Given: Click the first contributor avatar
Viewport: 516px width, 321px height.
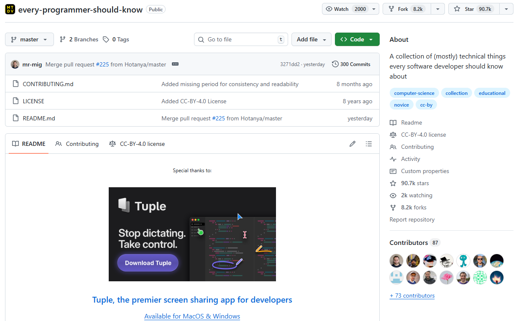Looking at the screenshot, I should [396, 261].
